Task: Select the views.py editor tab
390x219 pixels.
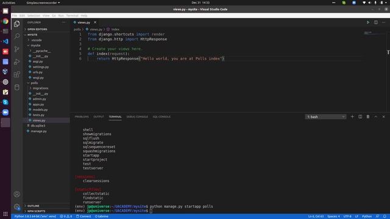Action: [83, 23]
